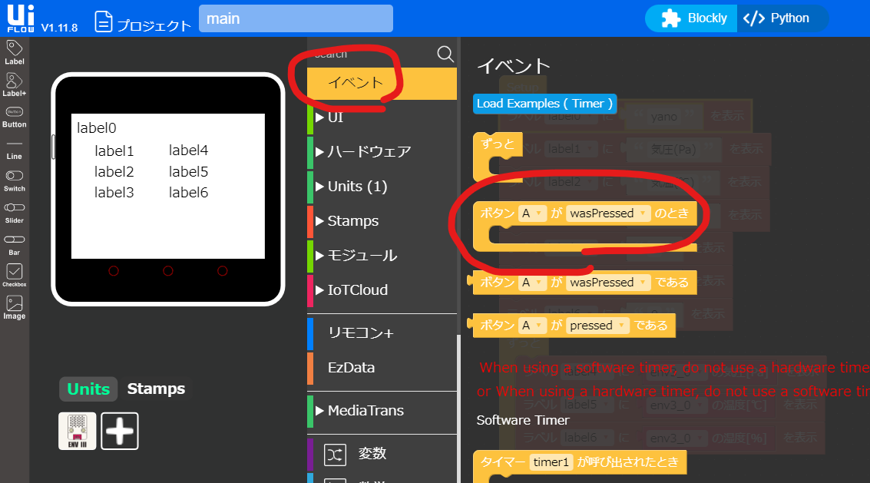Select the Image widget tool
This screenshot has height=483, width=870.
(x=14, y=306)
